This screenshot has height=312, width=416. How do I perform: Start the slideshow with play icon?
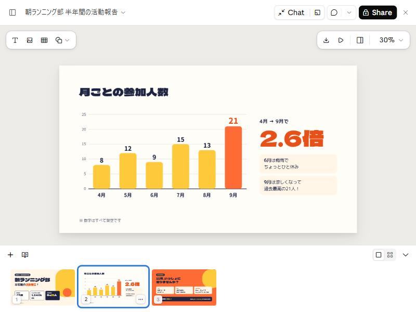[x=341, y=40]
